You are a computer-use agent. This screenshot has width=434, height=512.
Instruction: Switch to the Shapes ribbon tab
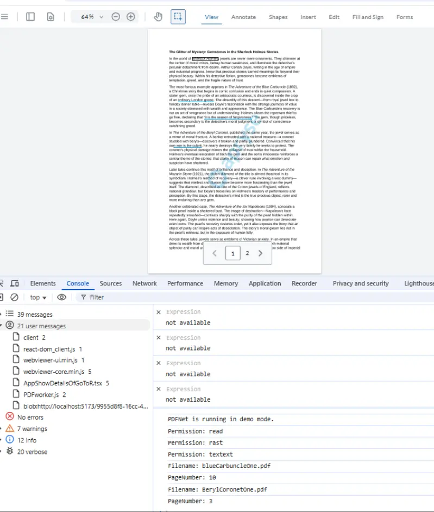[x=278, y=17]
